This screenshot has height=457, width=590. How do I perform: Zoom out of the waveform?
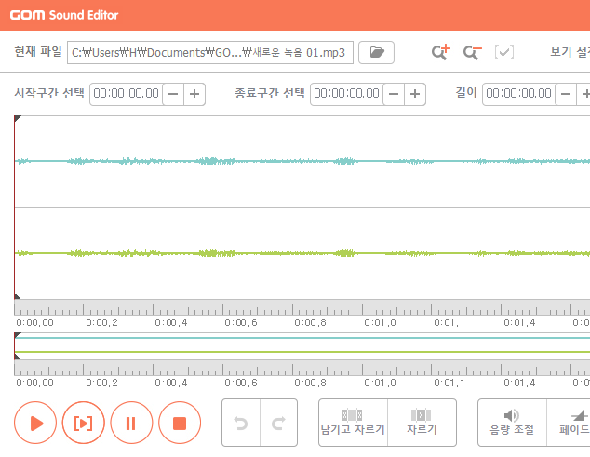472,52
